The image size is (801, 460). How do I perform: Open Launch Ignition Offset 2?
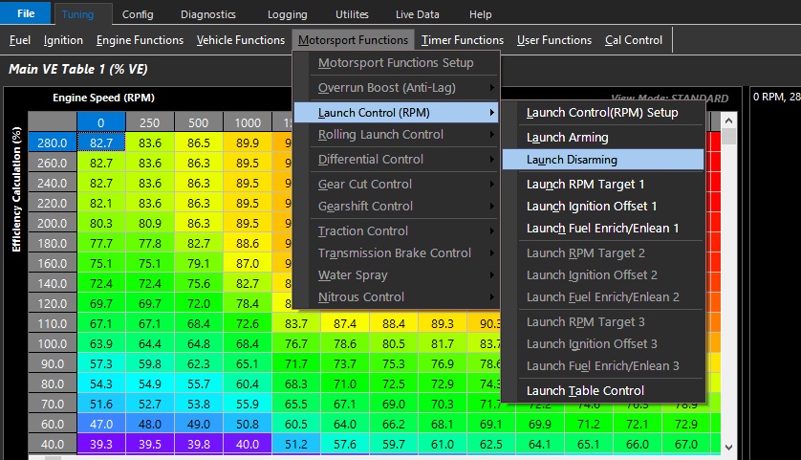pos(603,275)
